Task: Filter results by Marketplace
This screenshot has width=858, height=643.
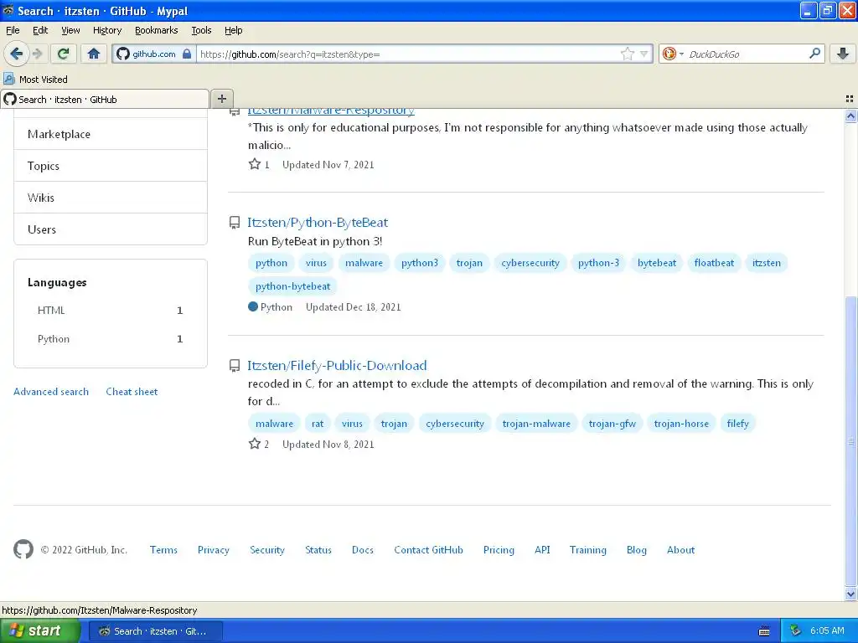Action: pos(111,134)
